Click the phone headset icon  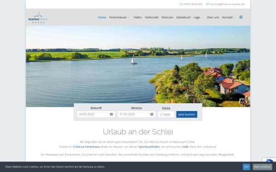click(181, 4)
